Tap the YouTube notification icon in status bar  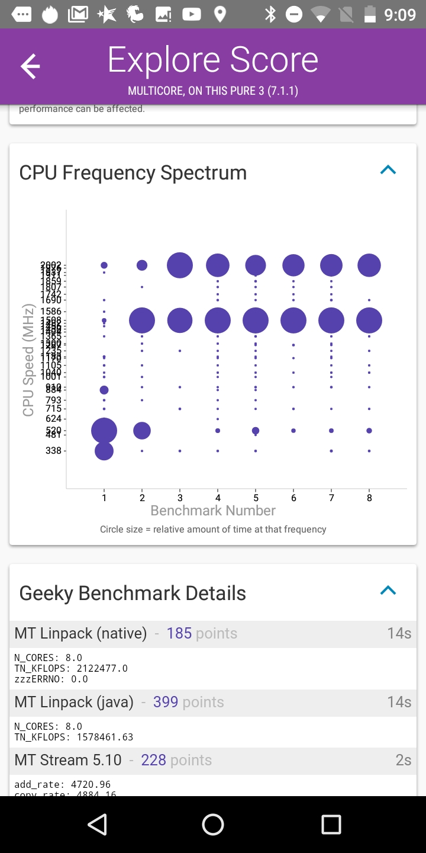(x=191, y=14)
